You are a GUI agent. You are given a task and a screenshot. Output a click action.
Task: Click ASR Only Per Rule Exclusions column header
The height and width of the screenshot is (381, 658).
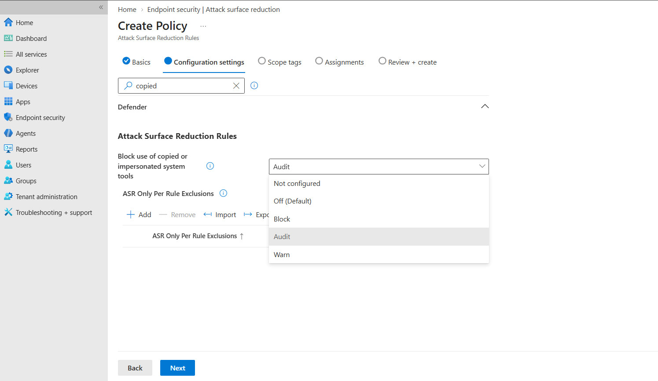coord(195,236)
